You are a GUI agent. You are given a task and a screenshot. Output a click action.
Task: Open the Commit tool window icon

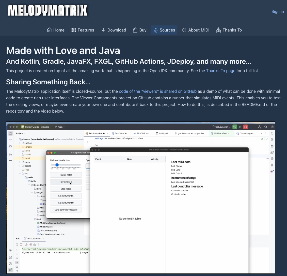tap(10, 140)
